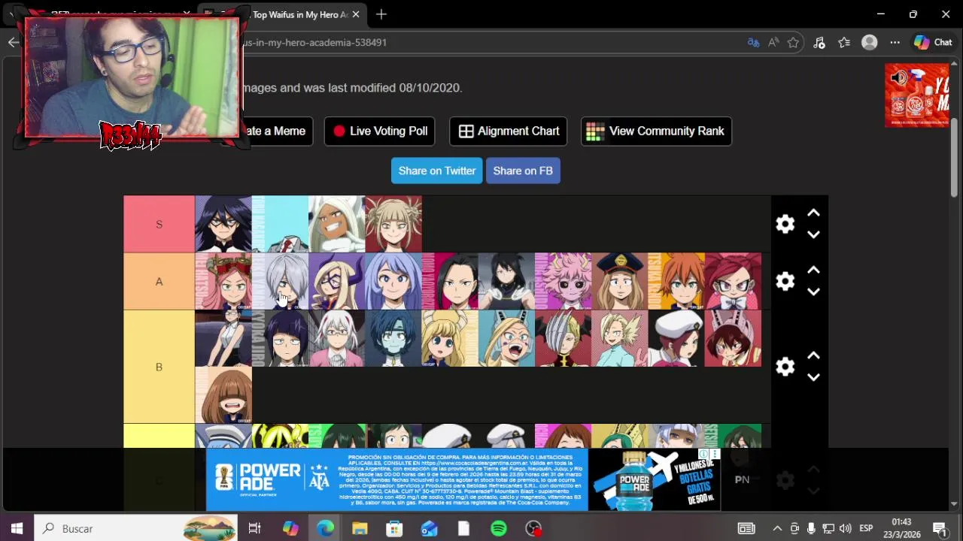Viewport: 963px width, 541px height.
Task: Move A tier row down
Action: coord(813,292)
